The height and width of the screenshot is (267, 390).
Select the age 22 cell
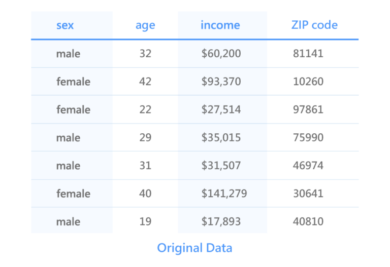pyautogui.click(x=145, y=109)
